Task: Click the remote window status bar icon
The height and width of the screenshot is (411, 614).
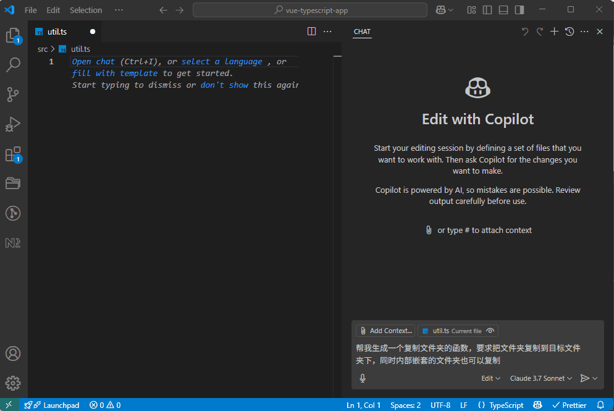Action: tap(9, 405)
